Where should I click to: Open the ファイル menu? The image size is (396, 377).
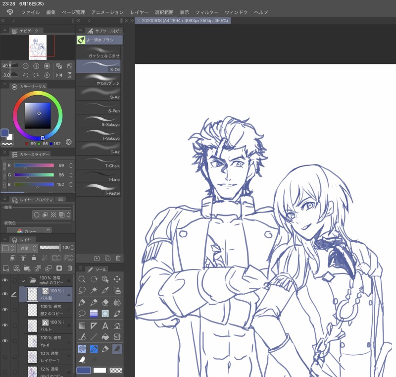[x=30, y=12]
